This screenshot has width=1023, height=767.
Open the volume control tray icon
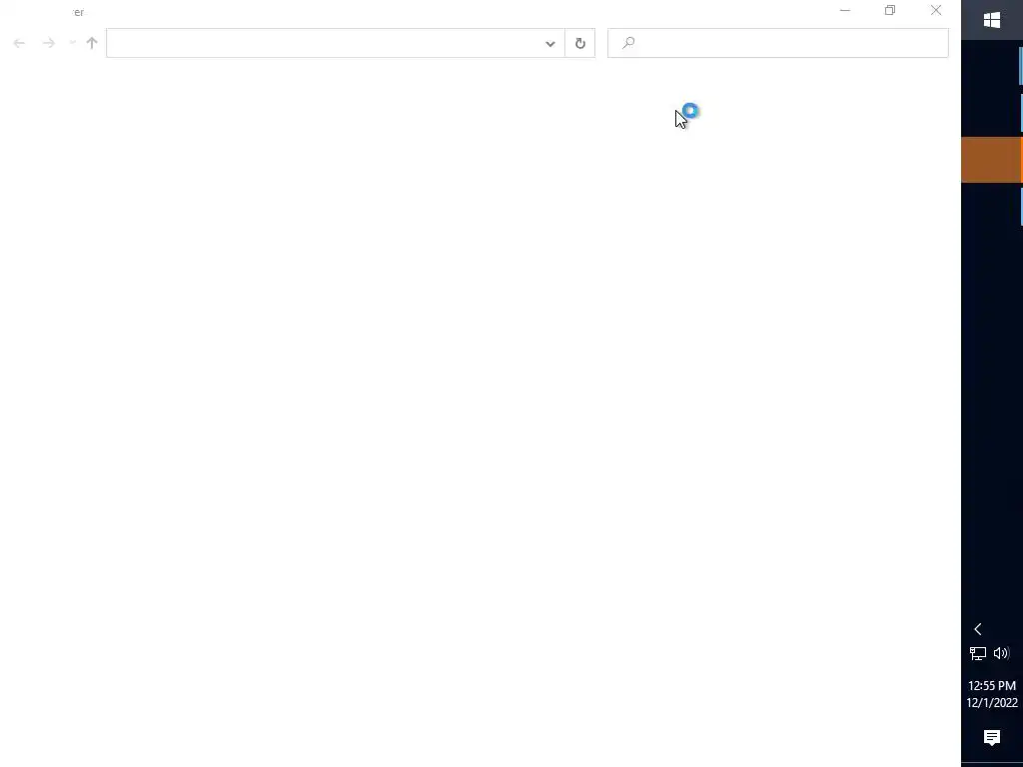point(1001,653)
